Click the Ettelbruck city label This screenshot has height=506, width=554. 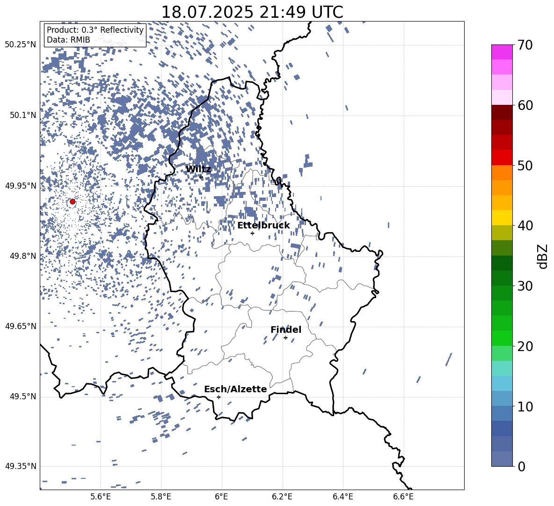coord(263,226)
